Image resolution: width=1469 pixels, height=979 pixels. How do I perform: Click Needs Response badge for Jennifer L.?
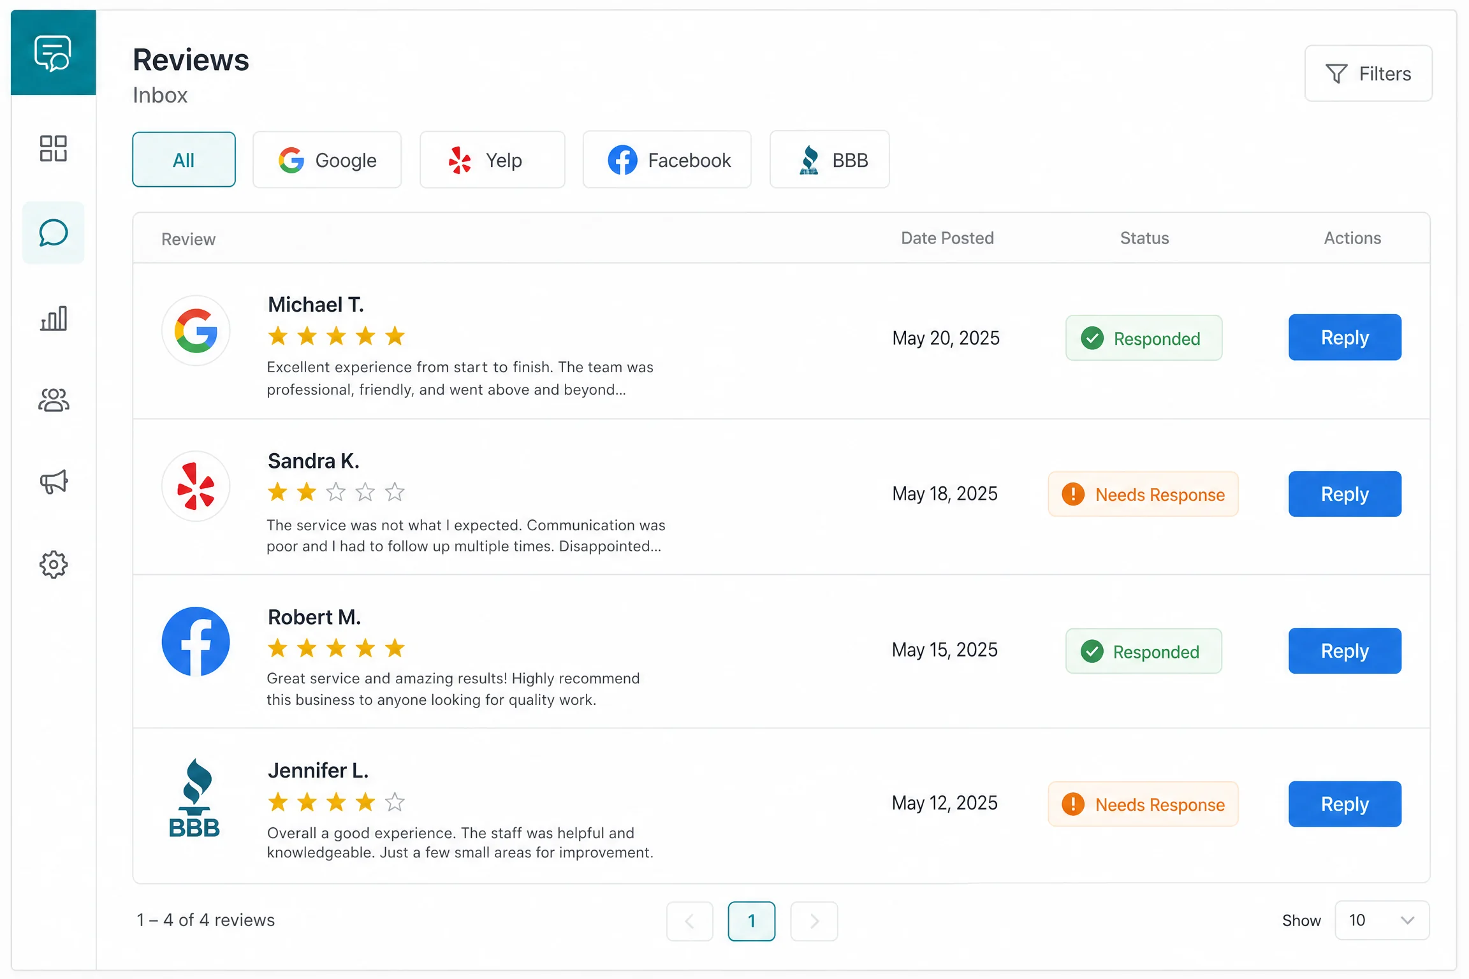coord(1143,804)
